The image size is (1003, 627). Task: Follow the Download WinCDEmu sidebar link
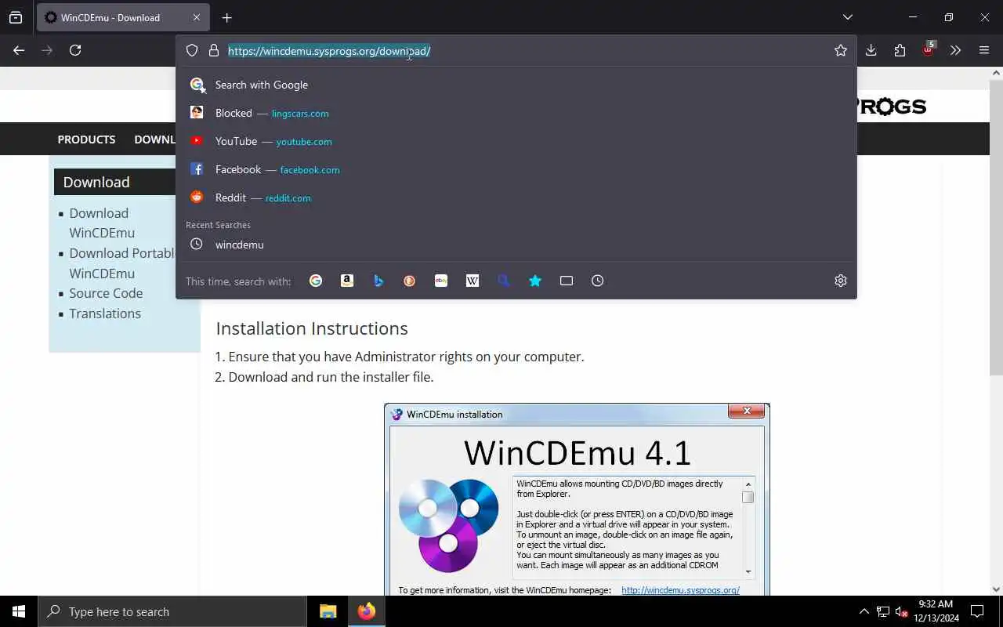102,223
